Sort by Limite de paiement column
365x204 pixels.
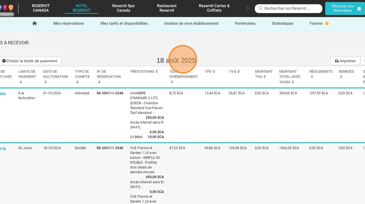tap(21, 82)
